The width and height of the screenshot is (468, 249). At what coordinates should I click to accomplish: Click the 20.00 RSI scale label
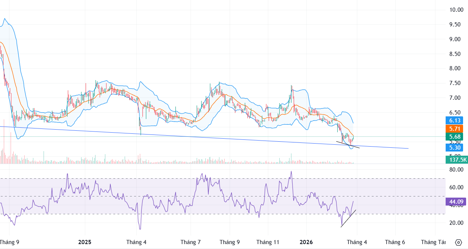pos(456,223)
